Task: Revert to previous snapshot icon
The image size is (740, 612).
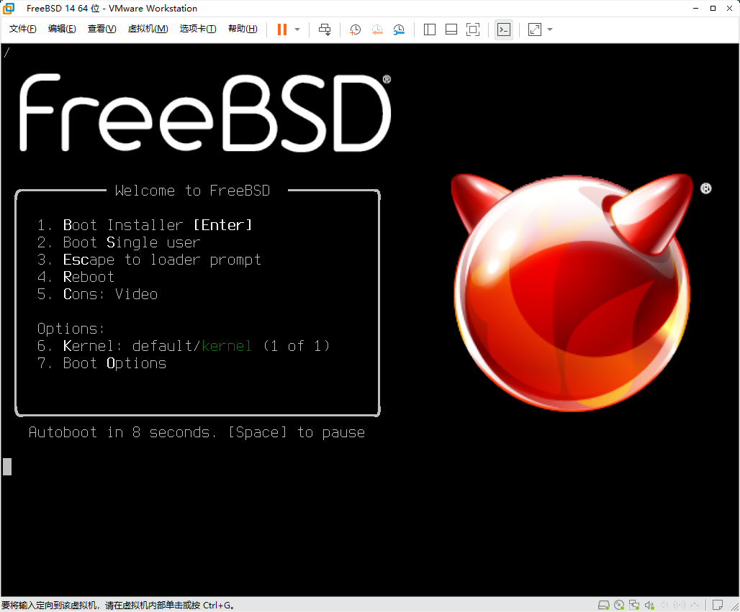Action: pos(377,29)
